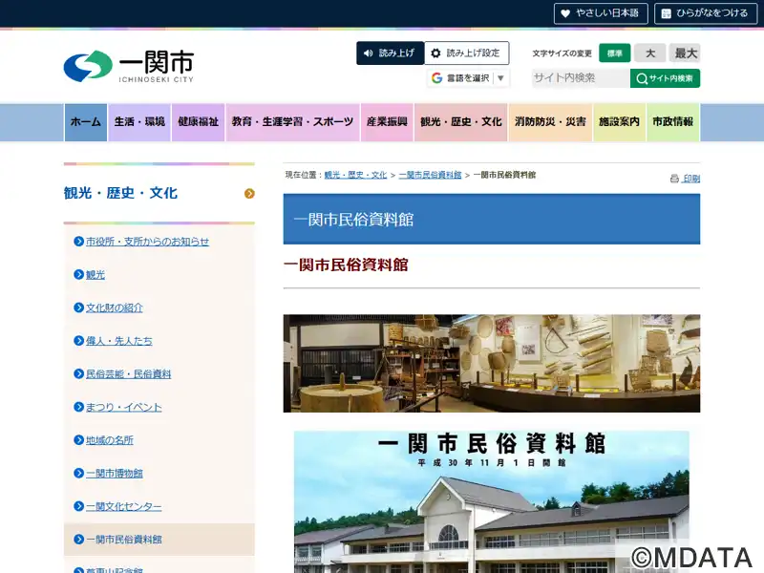Open the 市政情報 navigation tab
Screen dimensions: 764x573
673,122
